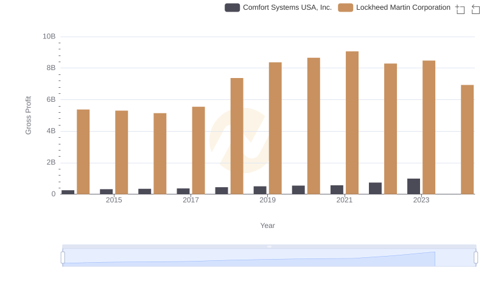Image resolution: width=487 pixels, height=281 pixels.
Task: Toggle Lockheed Martin Corporation legend series
Action: (394, 7)
